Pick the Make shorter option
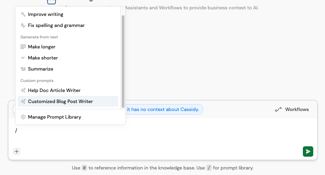This screenshot has width=325, height=175. (x=68, y=58)
